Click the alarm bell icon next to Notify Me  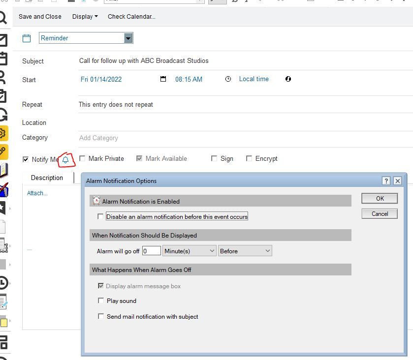click(65, 160)
